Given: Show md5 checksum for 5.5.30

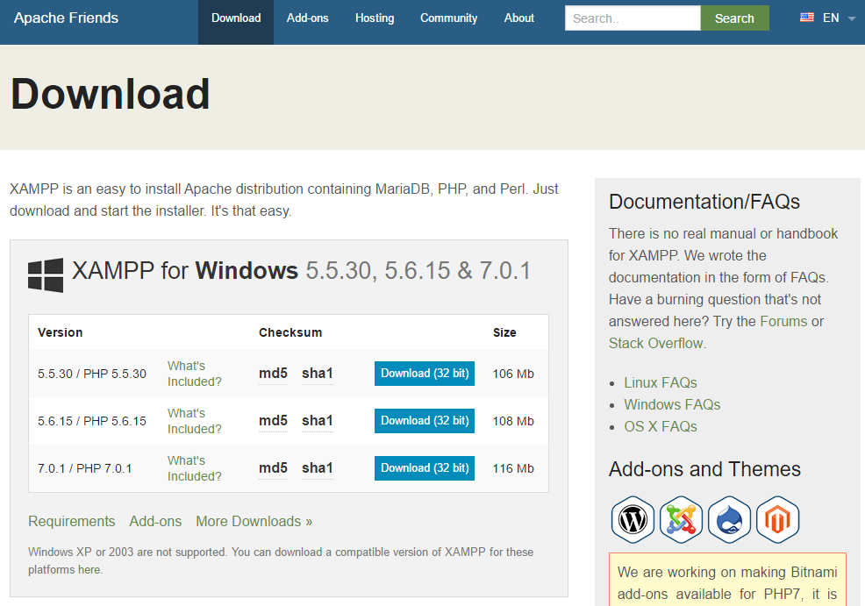Looking at the screenshot, I should tap(273, 374).
